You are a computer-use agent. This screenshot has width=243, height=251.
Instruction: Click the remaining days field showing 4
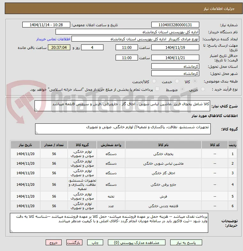click(x=92, y=47)
